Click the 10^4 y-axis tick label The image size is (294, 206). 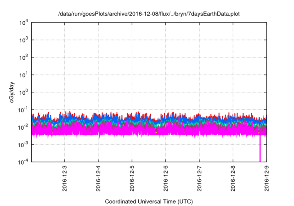coord(22,23)
